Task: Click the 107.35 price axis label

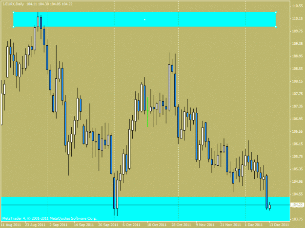Action: point(297,106)
